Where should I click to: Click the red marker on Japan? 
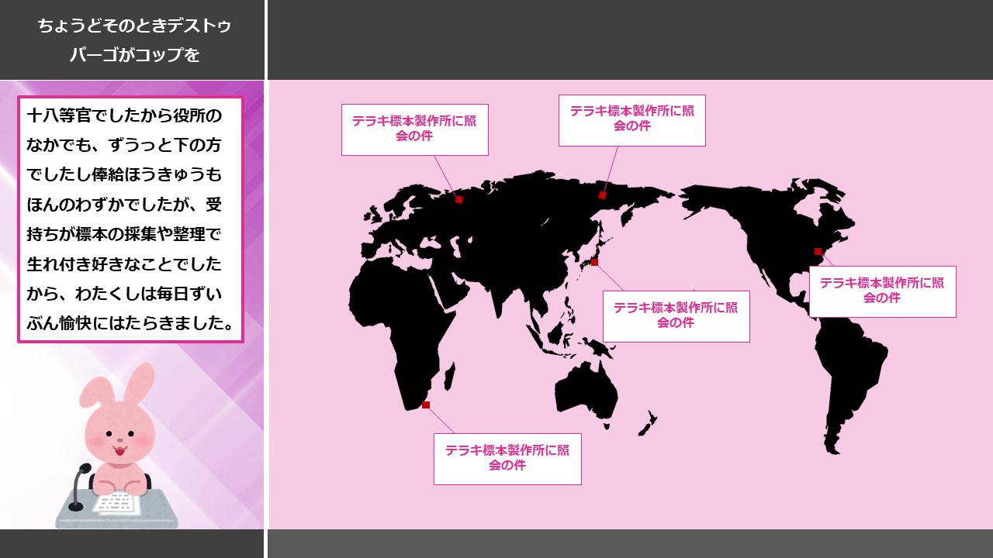594,262
